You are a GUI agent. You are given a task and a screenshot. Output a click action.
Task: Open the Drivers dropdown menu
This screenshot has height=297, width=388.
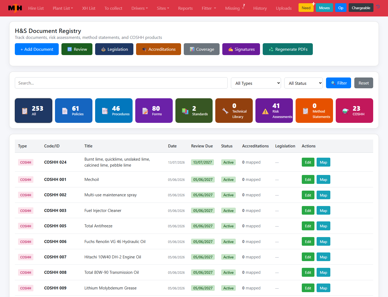[x=140, y=8]
